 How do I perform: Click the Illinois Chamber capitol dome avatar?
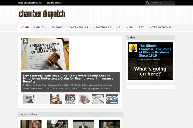pyautogui.click(x=133, y=48)
